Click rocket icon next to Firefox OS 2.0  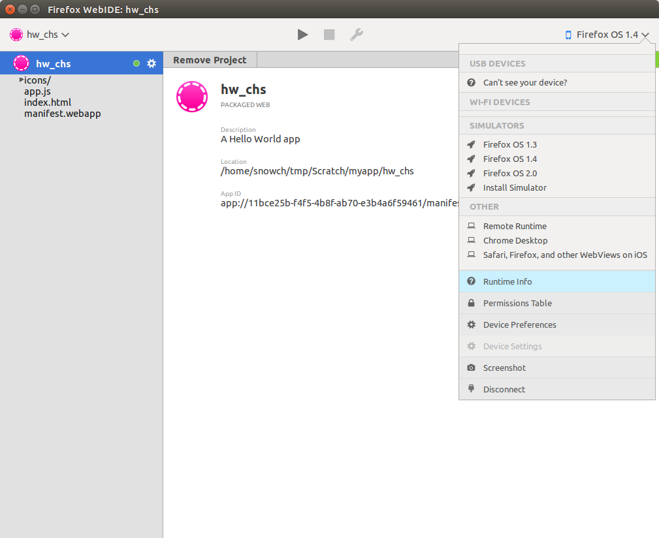[x=471, y=173]
